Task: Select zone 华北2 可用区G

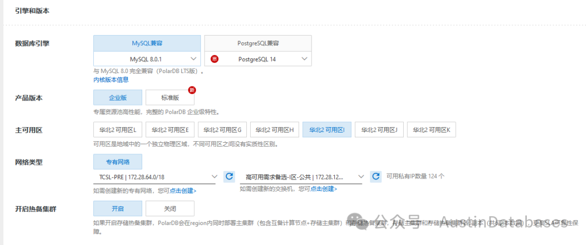Action: click(222, 130)
